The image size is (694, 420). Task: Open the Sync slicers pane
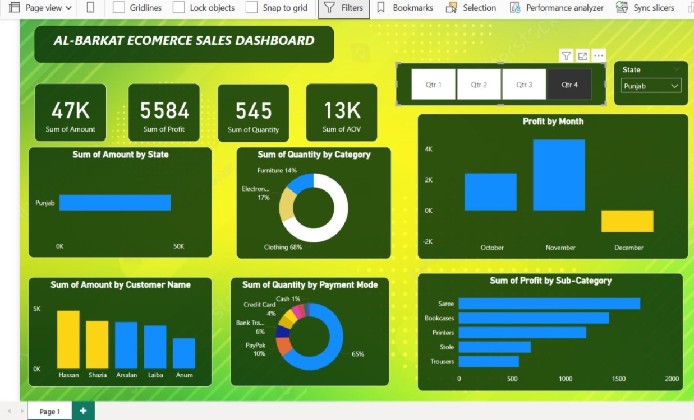646,8
